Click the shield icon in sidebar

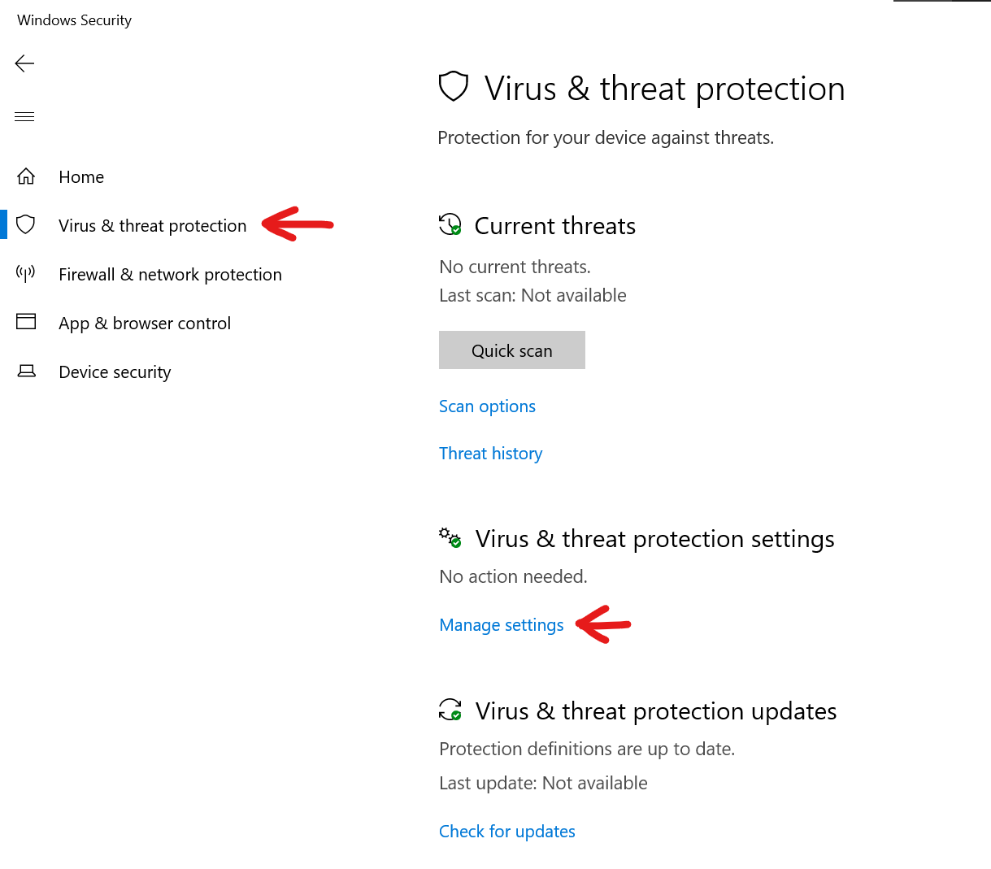(26, 224)
